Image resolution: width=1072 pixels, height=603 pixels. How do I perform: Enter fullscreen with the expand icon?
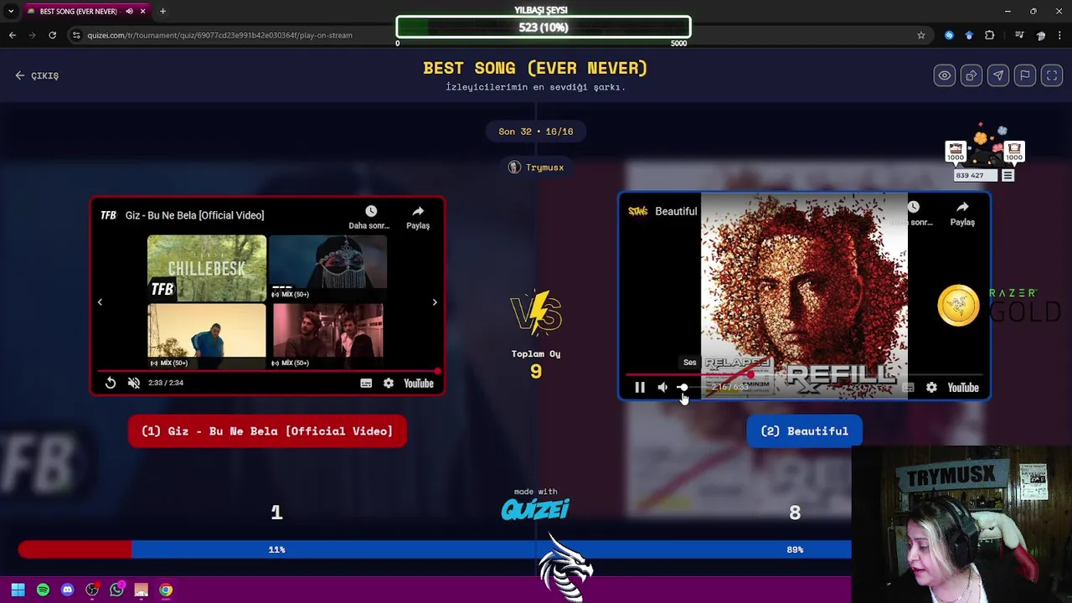coord(1052,75)
